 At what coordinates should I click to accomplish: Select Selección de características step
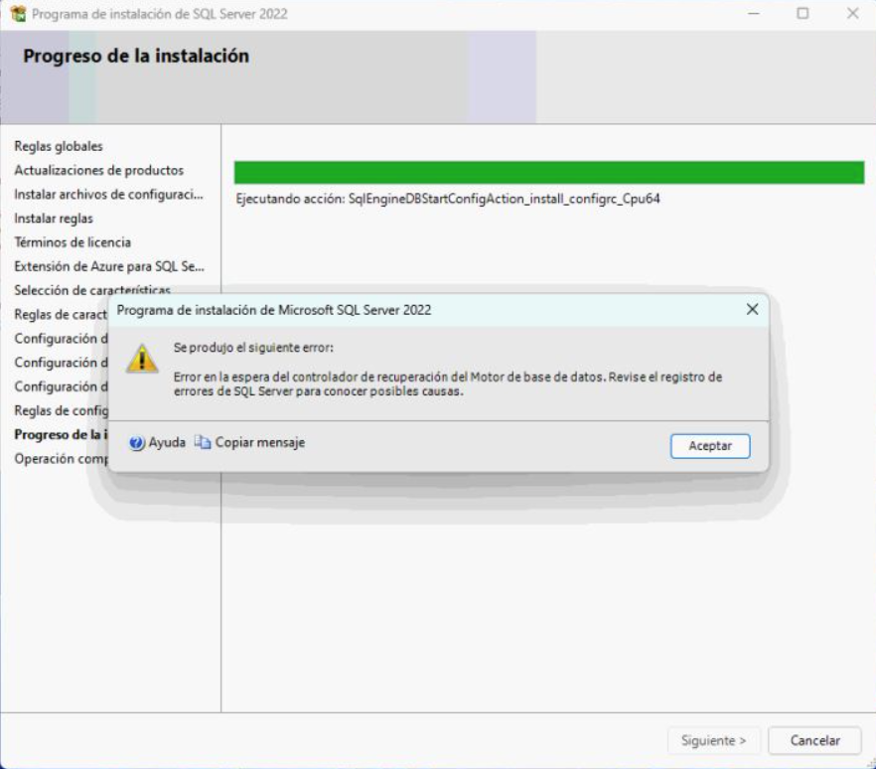[x=92, y=290]
